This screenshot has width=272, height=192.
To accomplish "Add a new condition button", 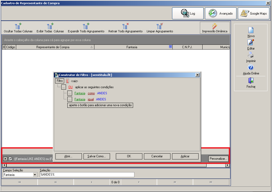I will (100, 105).
